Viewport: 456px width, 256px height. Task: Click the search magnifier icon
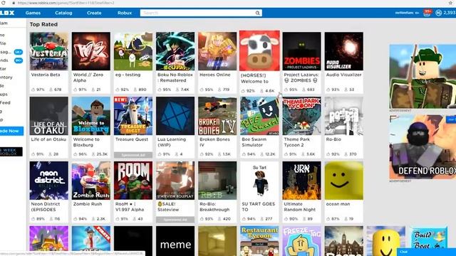click(x=257, y=13)
